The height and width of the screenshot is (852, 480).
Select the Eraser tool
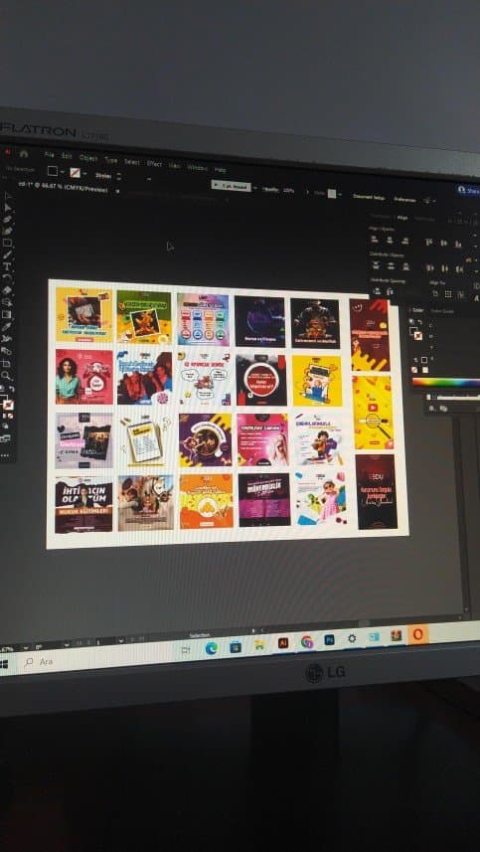click(7, 289)
